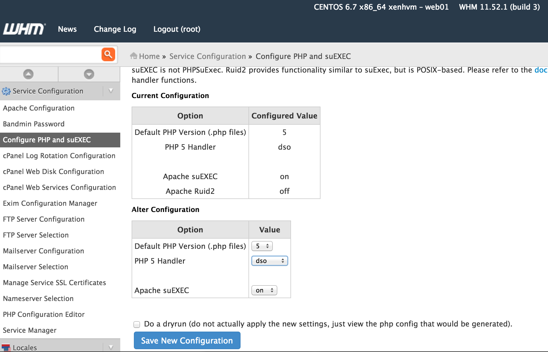Open the News menu item

67,29
